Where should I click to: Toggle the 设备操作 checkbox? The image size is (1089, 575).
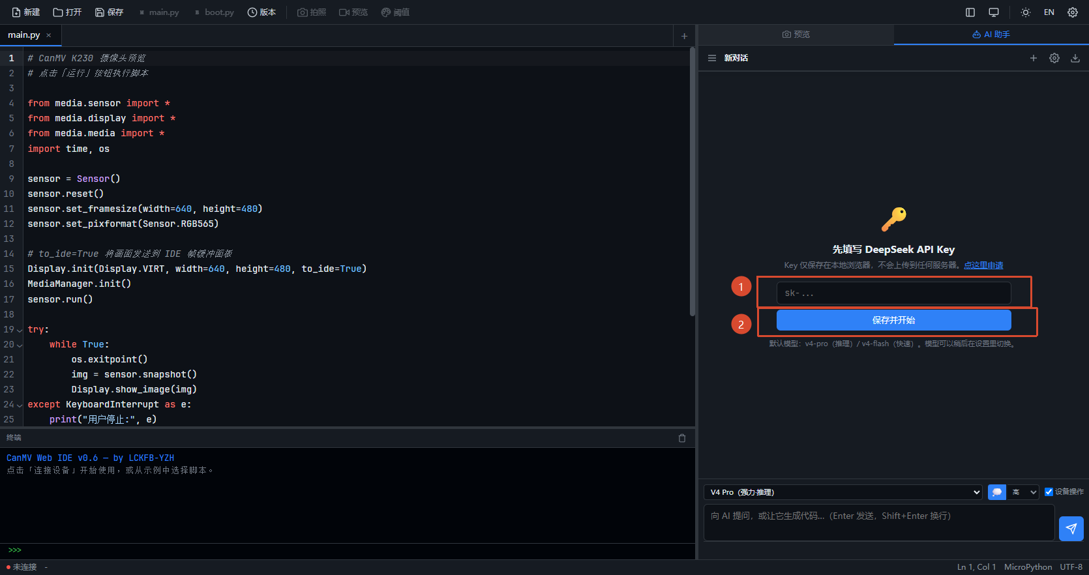click(1049, 492)
